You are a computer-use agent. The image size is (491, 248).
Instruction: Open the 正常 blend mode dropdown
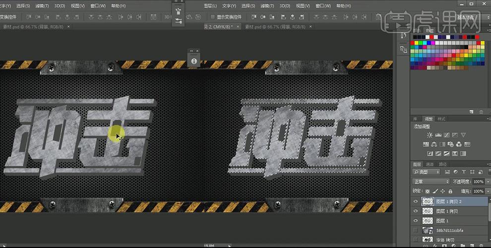tap(431, 182)
